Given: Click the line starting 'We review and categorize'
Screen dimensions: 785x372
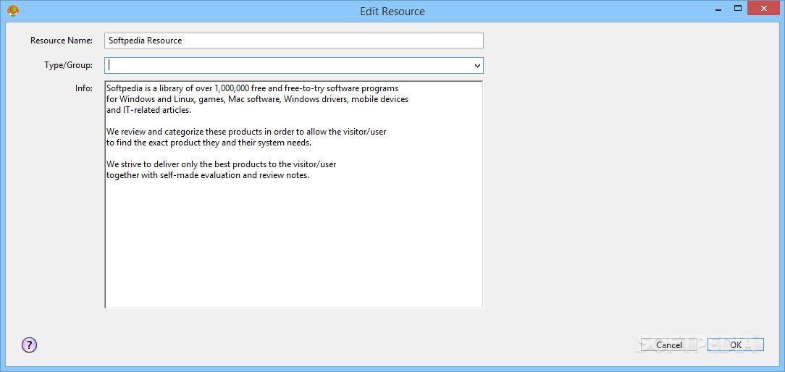Looking at the screenshot, I should [246, 132].
